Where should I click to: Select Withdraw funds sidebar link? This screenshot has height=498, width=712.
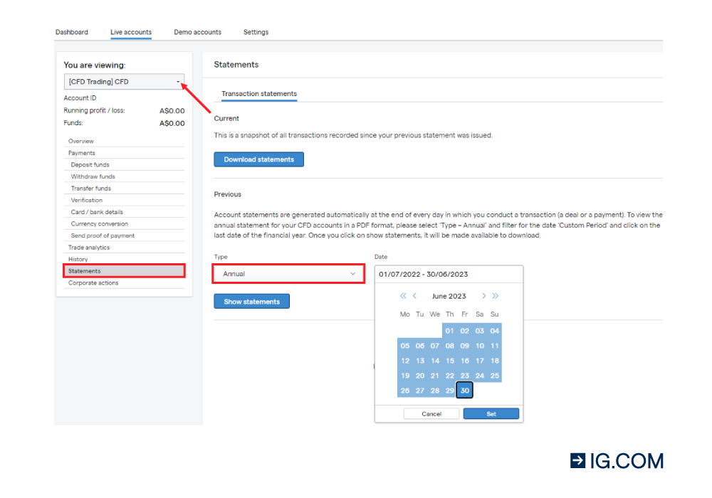pos(93,176)
